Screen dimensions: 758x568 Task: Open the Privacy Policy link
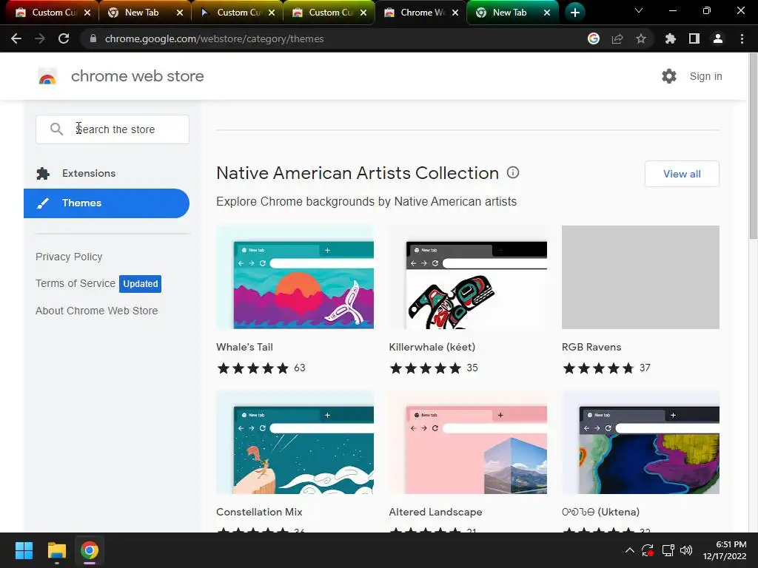(69, 257)
